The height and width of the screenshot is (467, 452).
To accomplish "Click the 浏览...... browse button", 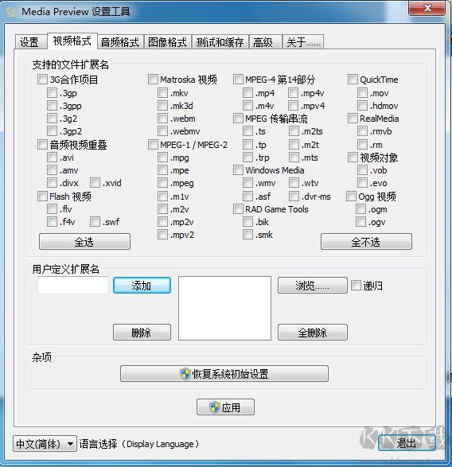I will click(313, 286).
